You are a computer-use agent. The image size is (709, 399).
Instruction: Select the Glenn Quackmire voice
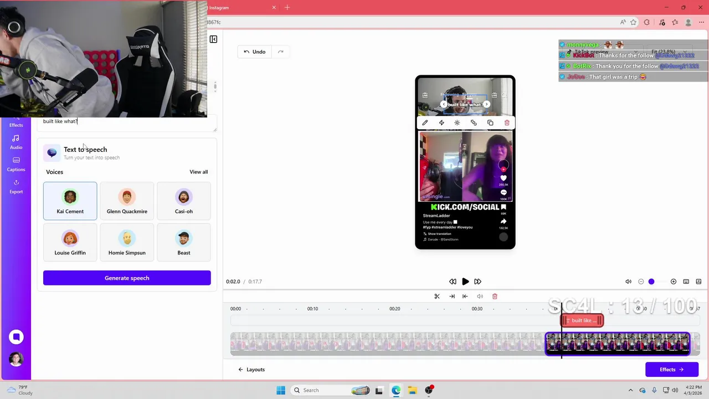[127, 201]
